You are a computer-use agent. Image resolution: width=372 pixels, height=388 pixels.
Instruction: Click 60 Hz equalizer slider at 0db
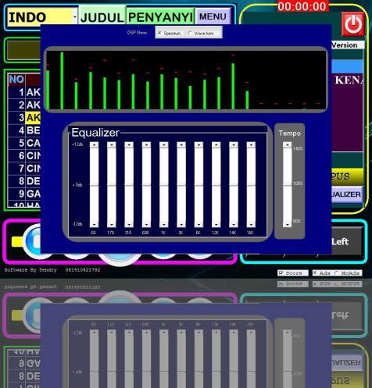point(94,186)
